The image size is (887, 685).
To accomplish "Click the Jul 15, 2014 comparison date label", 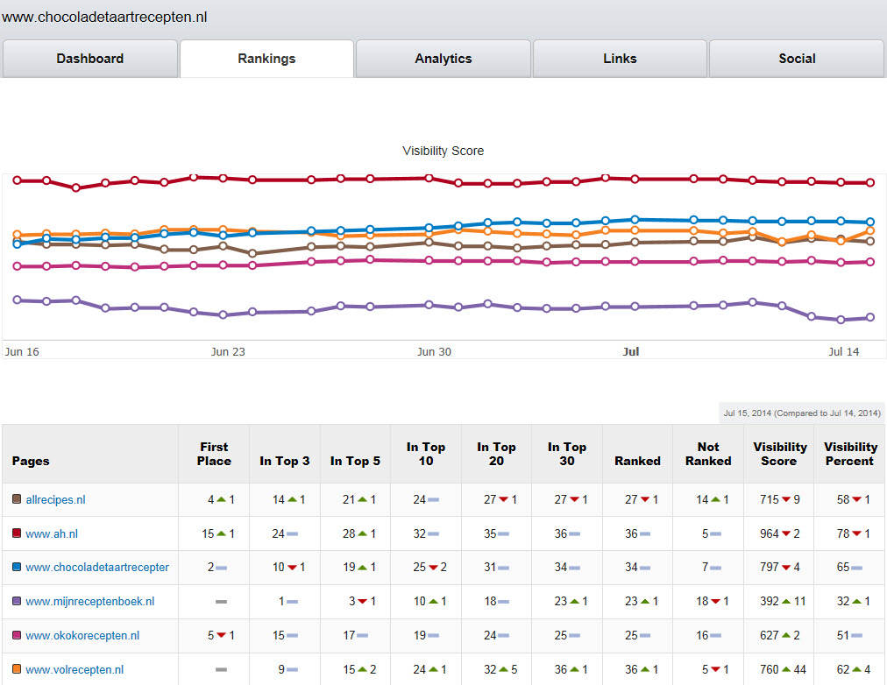I will (x=802, y=413).
